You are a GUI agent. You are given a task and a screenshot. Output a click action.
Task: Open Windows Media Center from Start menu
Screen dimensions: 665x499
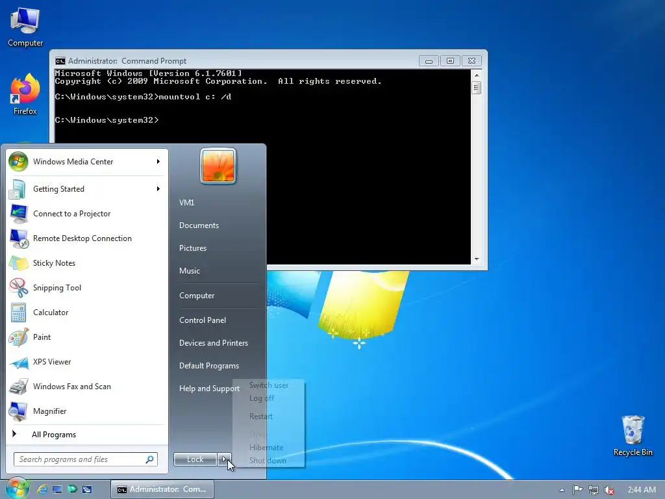[87, 162]
